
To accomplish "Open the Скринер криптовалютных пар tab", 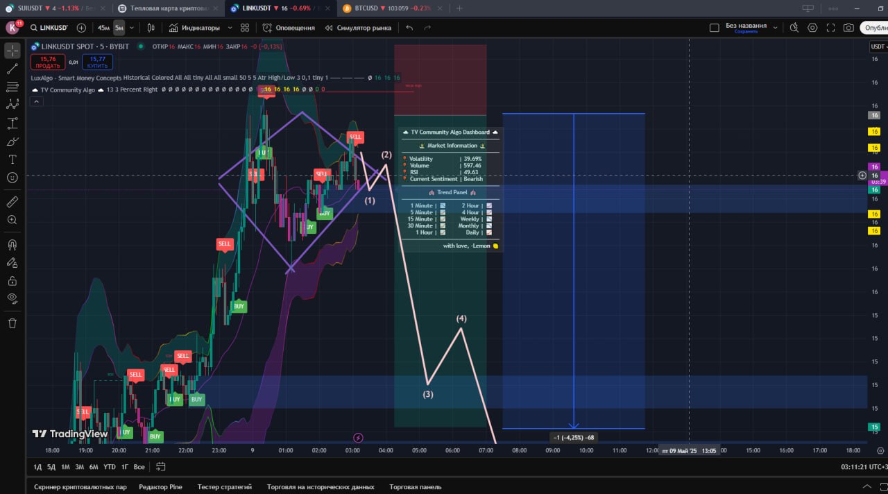I will pyautogui.click(x=80, y=487).
